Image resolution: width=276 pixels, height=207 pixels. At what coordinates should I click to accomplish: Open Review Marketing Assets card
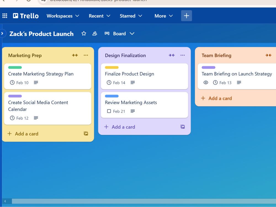click(145, 105)
